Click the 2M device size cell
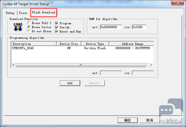186x127 pixels. coord(69,48)
